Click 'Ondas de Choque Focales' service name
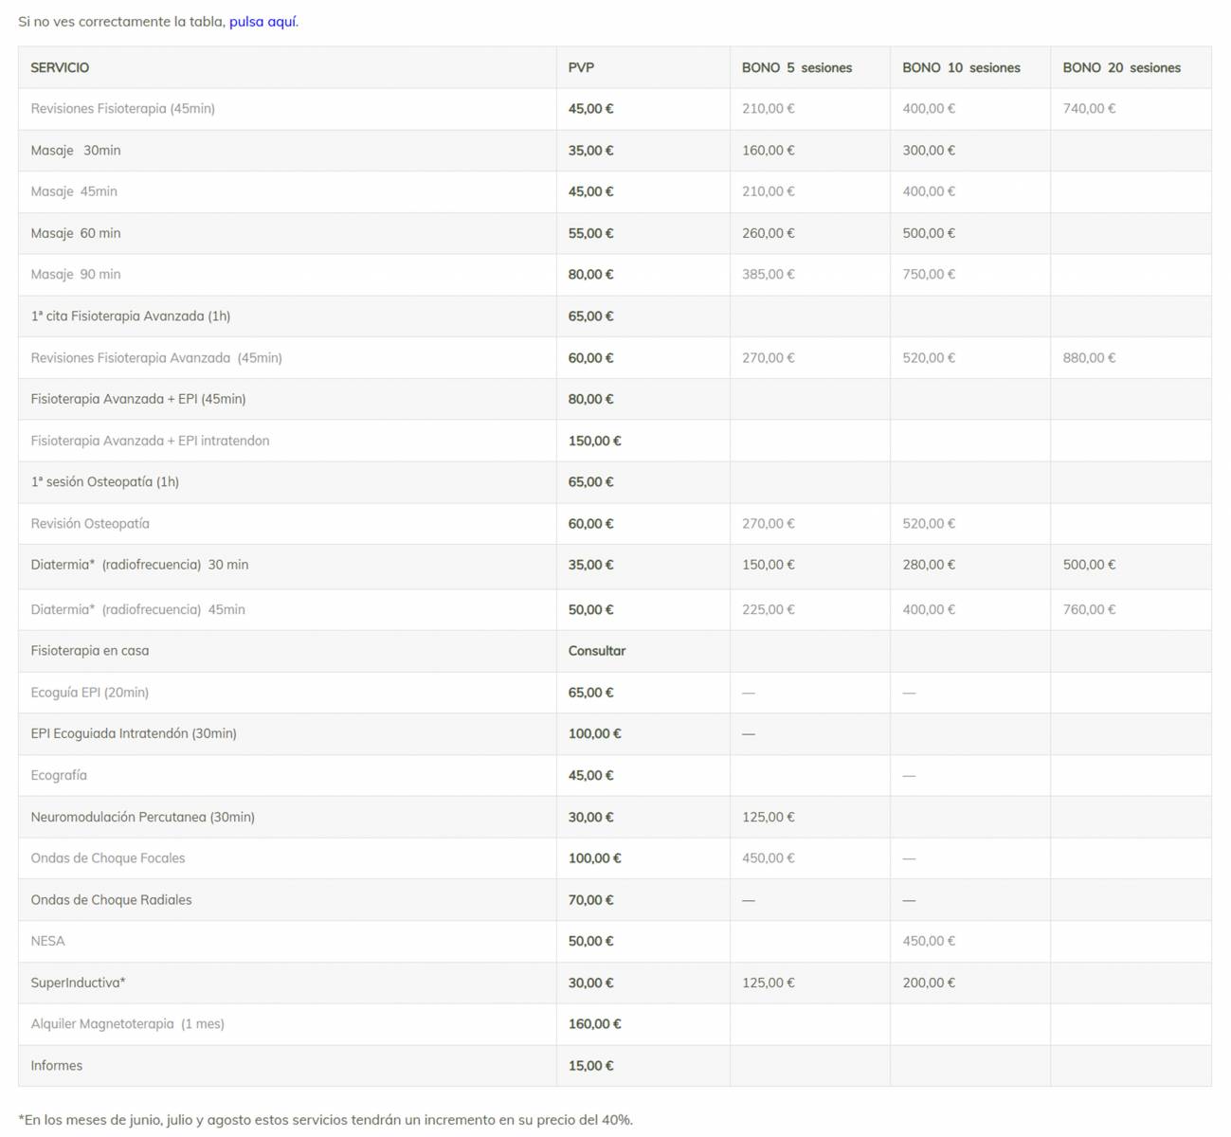 tap(107, 858)
